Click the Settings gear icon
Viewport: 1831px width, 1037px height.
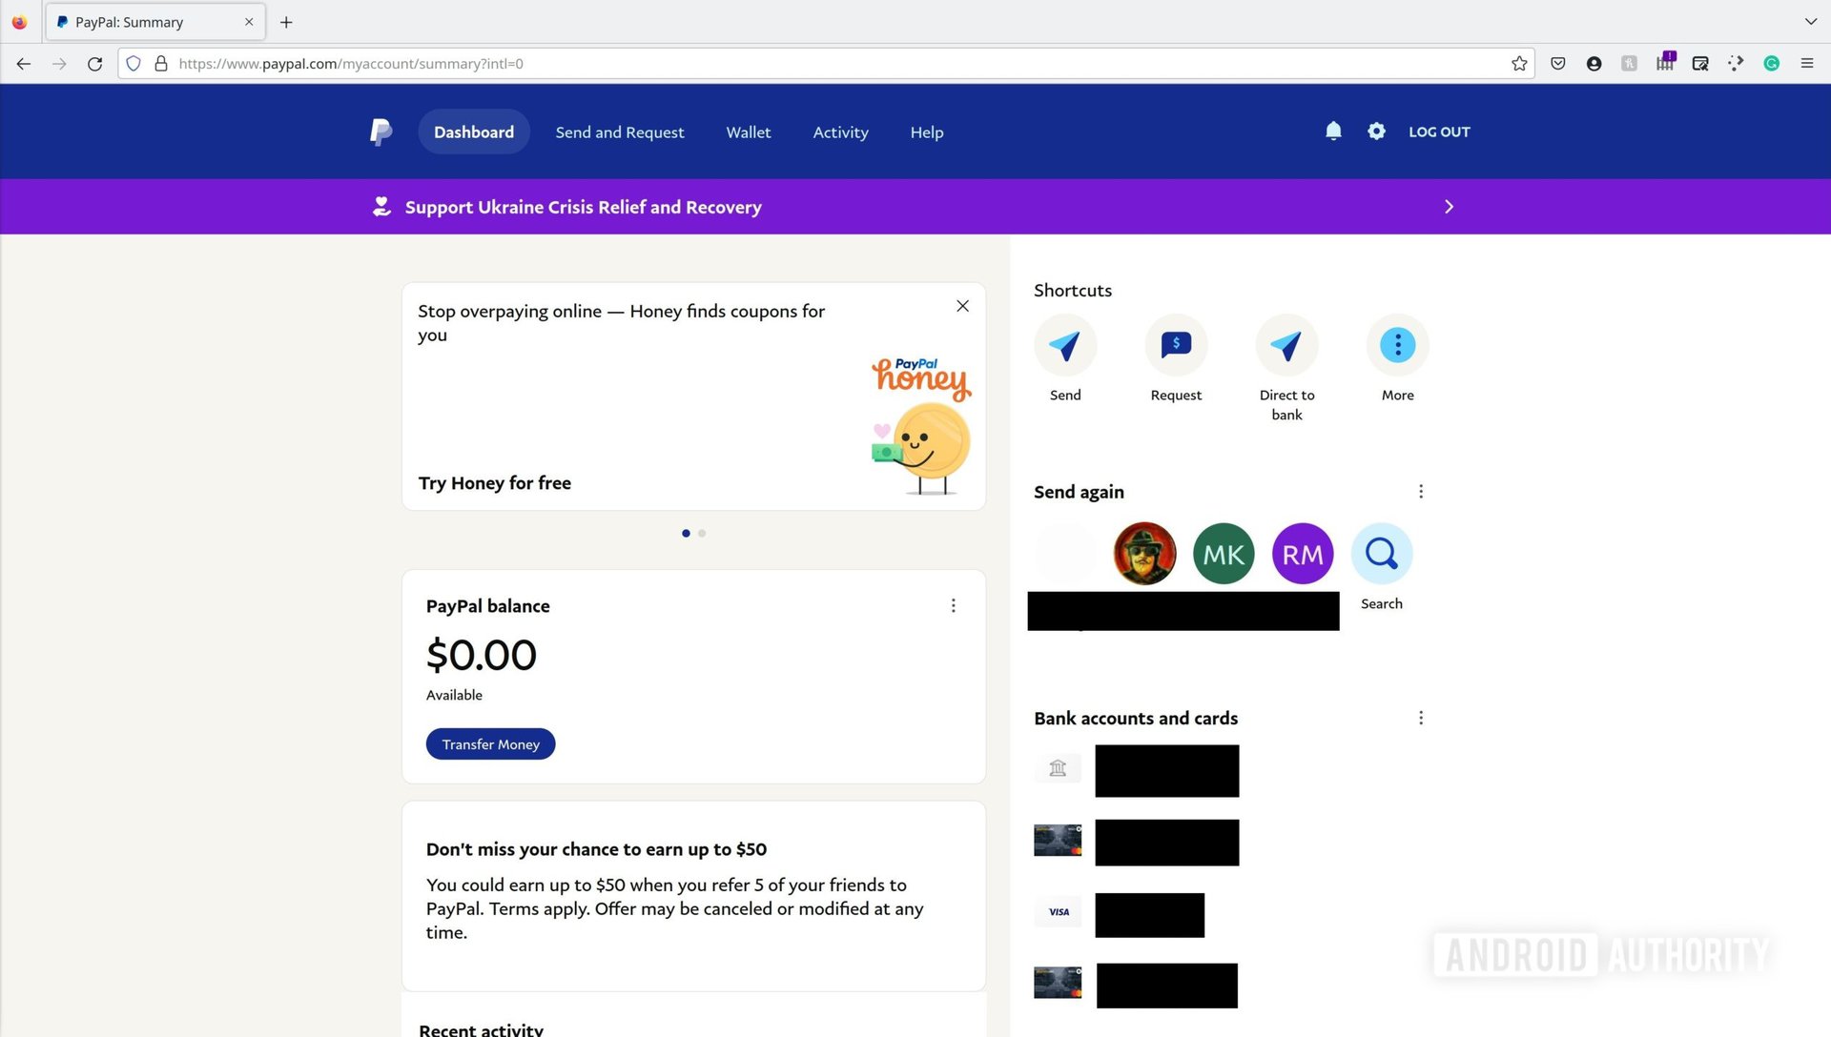point(1376,131)
